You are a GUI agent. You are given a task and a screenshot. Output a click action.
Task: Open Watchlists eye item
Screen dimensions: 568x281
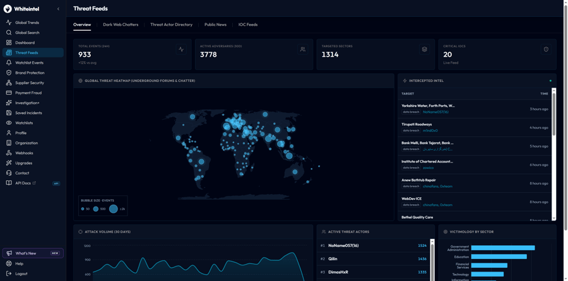(x=33, y=123)
